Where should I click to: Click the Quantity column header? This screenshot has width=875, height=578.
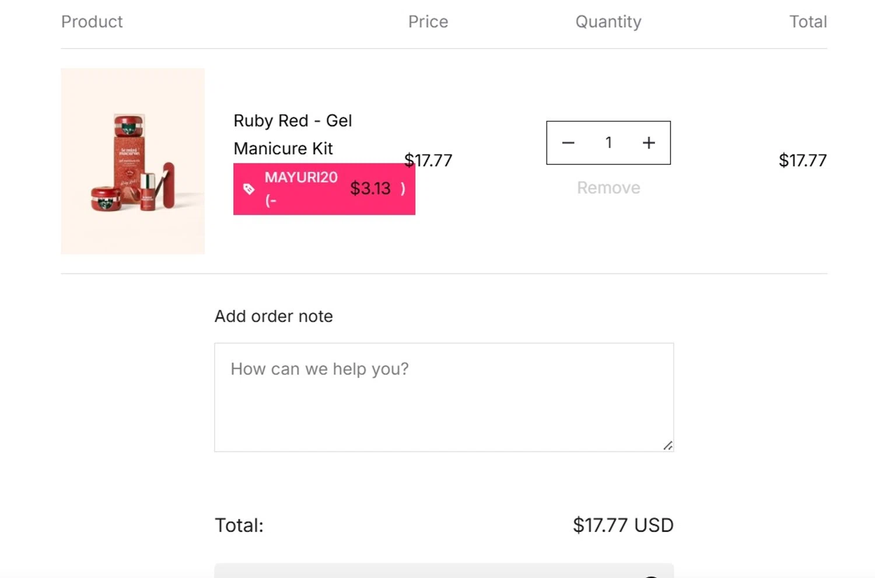(608, 22)
